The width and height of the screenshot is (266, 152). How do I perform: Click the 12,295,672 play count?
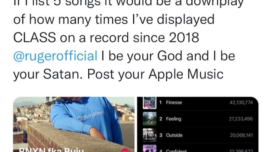click(x=241, y=151)
